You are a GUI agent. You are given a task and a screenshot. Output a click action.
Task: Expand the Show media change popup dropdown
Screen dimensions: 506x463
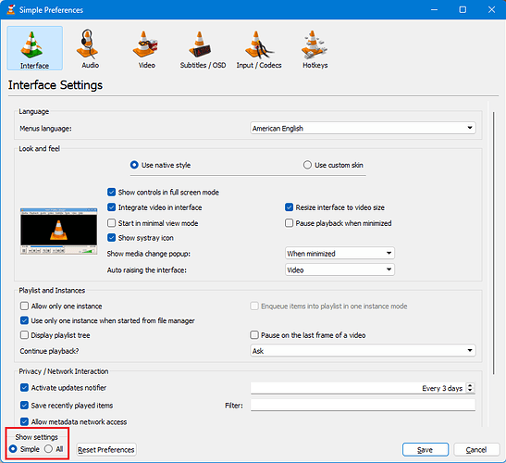[x=339, y=254]
